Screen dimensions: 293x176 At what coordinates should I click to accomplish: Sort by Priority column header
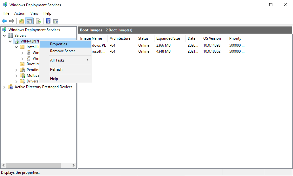(237, 38)
